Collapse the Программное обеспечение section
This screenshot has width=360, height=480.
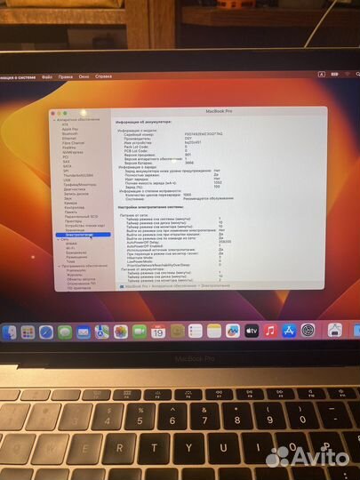click(x=59, y=266)
